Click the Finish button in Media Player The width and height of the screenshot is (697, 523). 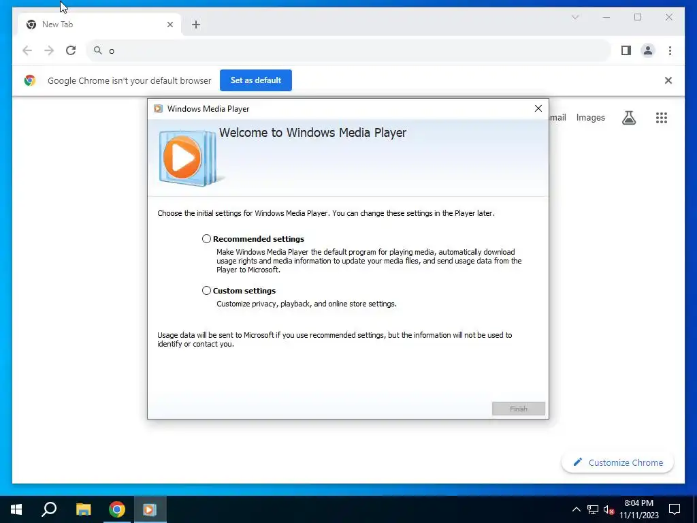coord(518,409)
